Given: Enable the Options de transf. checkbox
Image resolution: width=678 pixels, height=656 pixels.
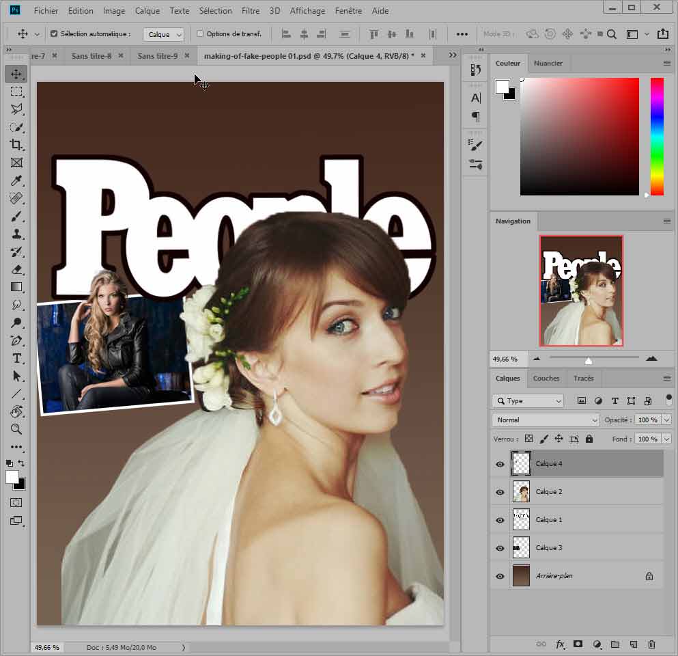Looking at the screenshot, I should pyautogui.click(x=200, y=33).
